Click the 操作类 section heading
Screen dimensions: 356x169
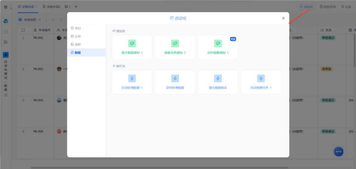click(x=119, y=66)
